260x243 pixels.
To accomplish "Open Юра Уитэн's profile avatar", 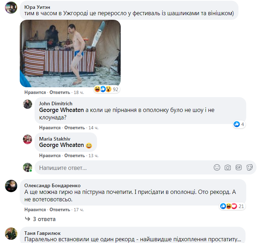I will pos(11,7).
